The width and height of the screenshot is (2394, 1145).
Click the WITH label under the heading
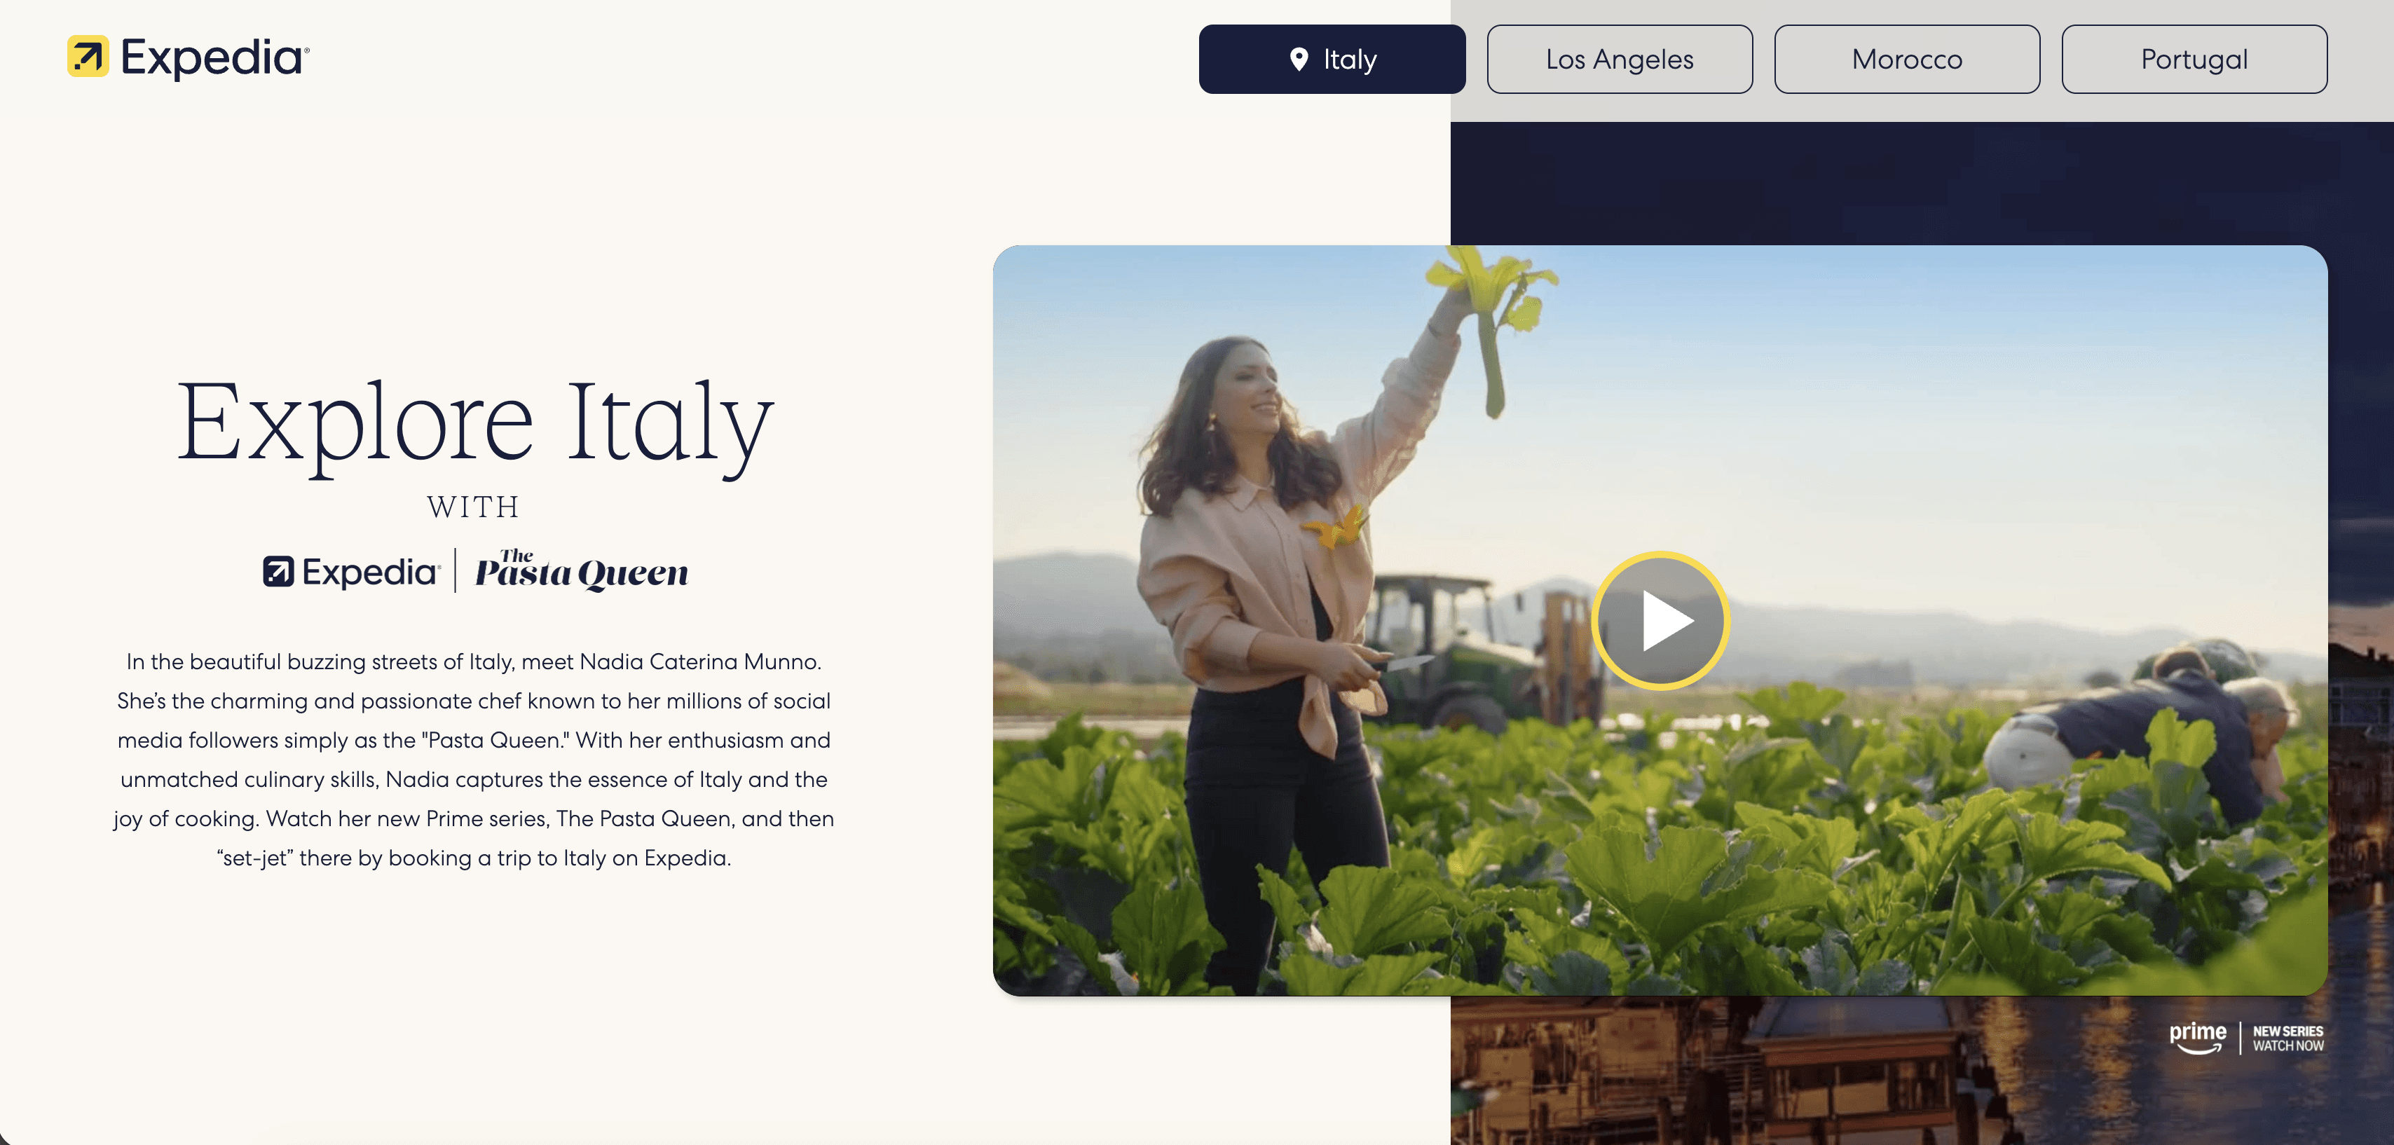(474, 507)
